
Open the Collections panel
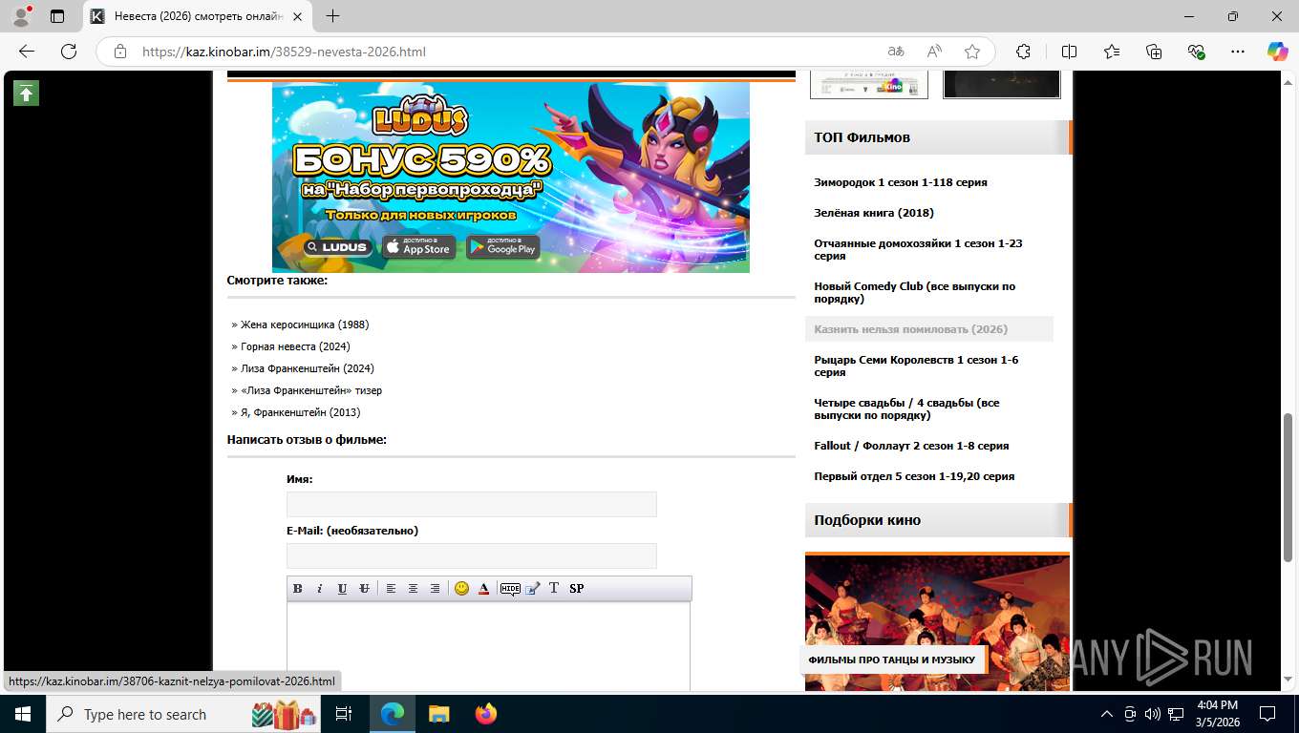pos(1154,52)
